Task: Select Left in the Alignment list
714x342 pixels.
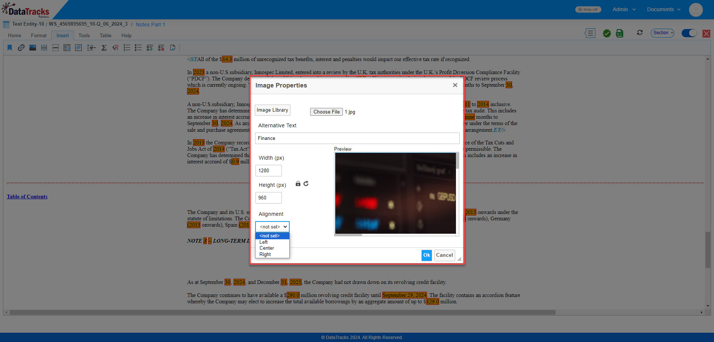Action: [x=272, y=242]
